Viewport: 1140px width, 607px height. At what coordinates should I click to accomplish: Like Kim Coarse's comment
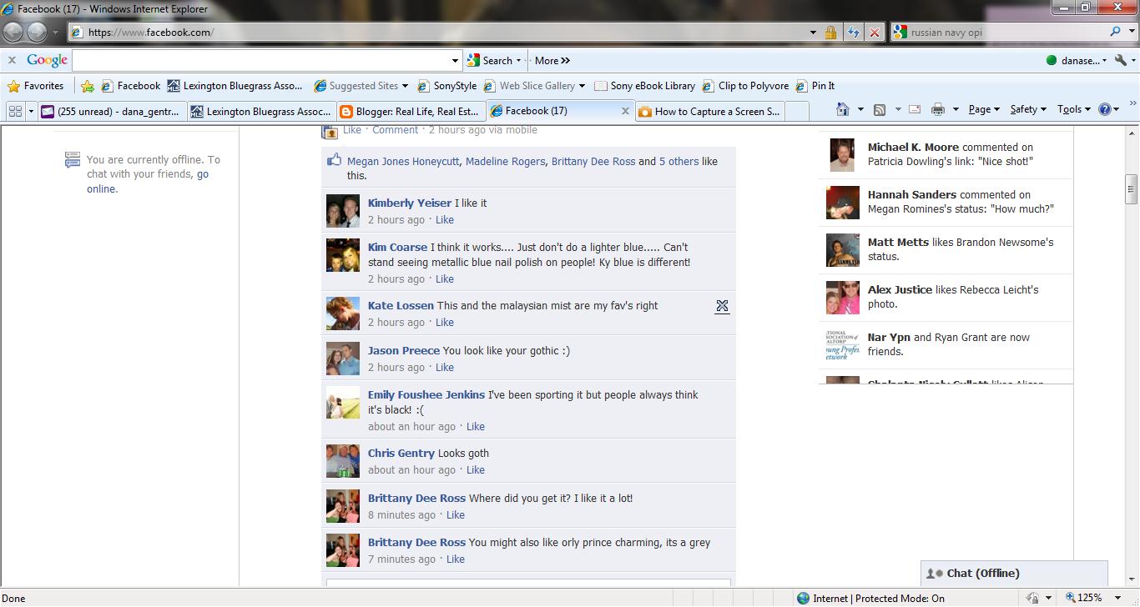pyautogui.click(x=445, y=279)
